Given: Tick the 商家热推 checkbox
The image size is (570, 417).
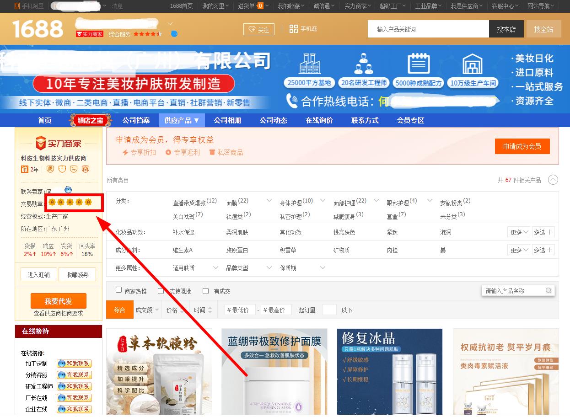Looking at the screenshot, I should (x=119, y=290).
